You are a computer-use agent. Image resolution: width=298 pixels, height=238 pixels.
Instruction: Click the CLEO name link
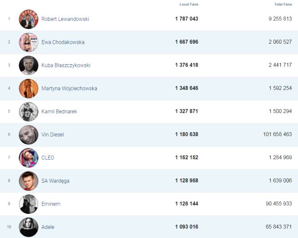pos(48,158)
